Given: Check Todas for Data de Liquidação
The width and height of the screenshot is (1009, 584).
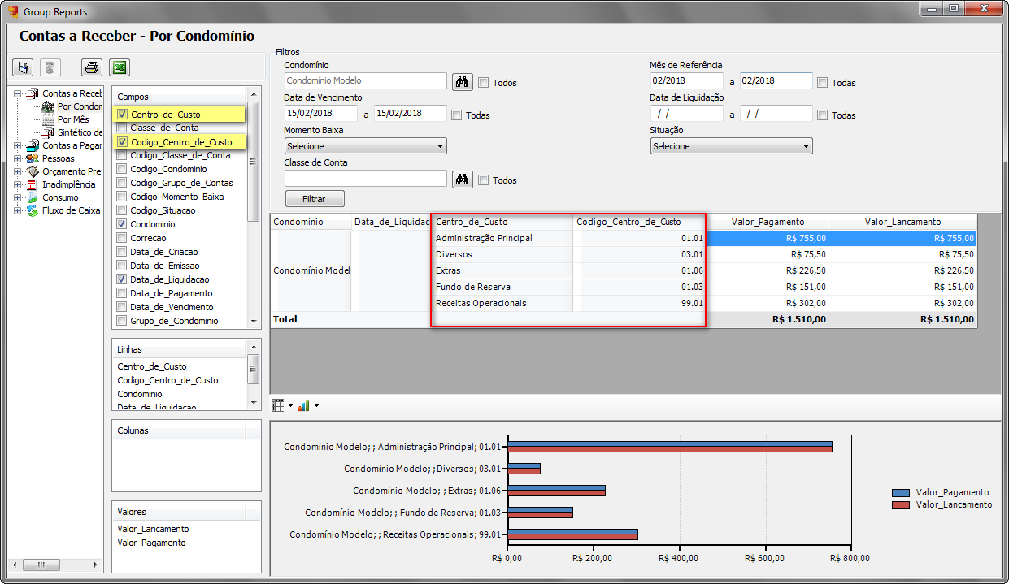Looking at the screenshot, I should (x=822, y=115).
